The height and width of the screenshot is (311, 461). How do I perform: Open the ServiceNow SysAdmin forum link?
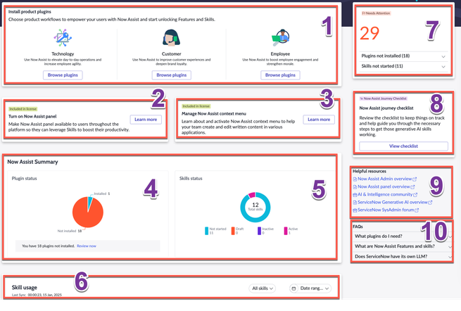click(386, 210)
